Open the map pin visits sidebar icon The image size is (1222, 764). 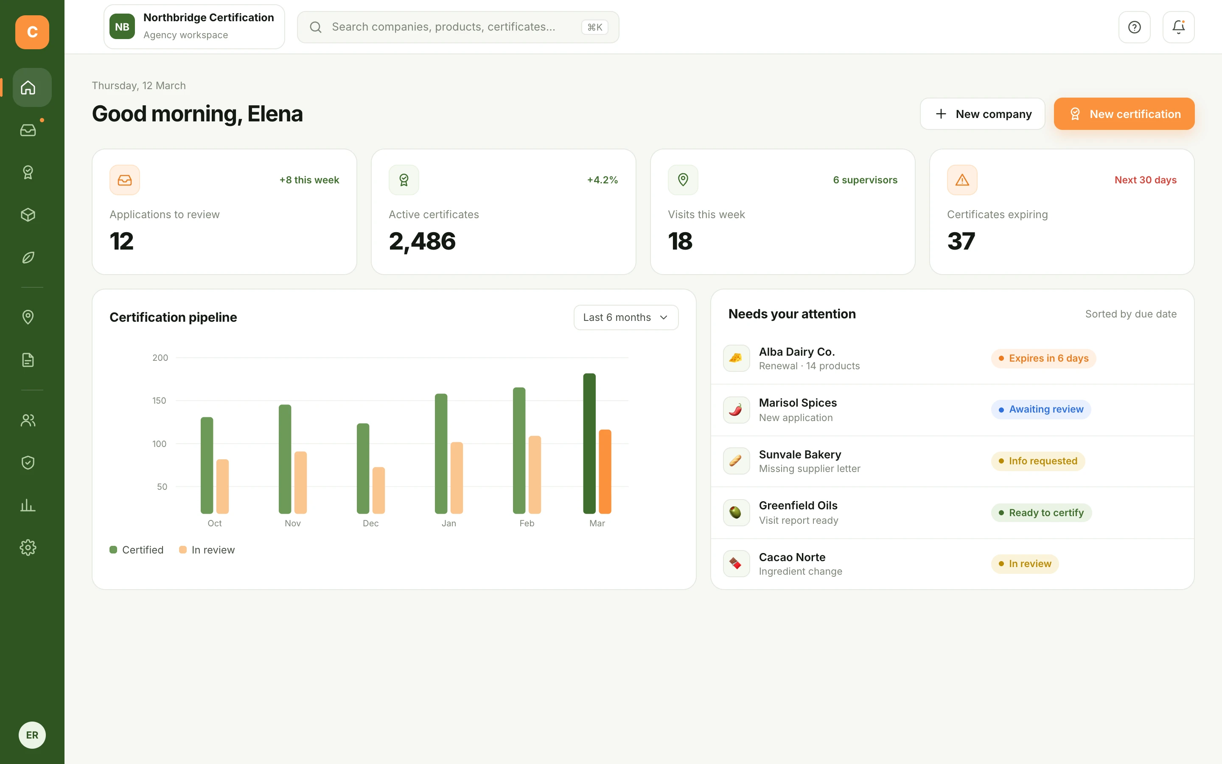[x=28, y=317]
